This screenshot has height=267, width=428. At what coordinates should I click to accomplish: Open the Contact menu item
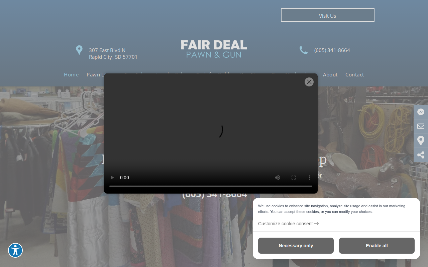pyautogui.click(x=354, y=74)
